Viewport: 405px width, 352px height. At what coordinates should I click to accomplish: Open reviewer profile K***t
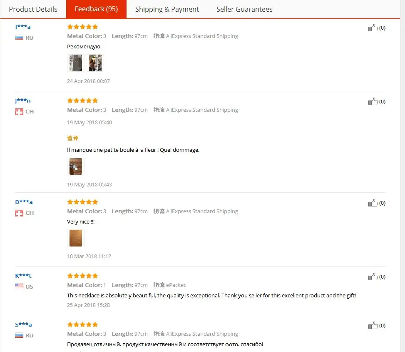point(23,276)
